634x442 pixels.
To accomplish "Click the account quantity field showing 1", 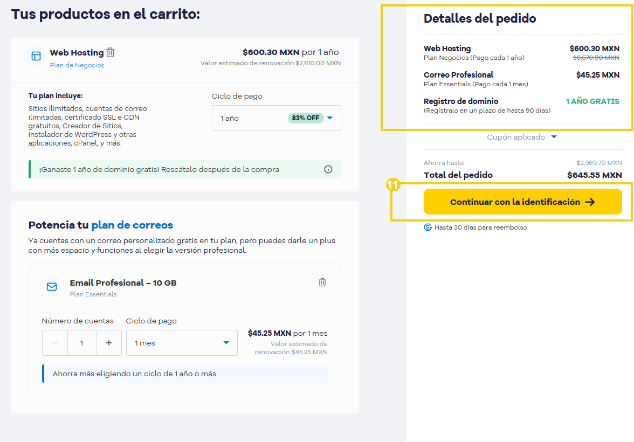I will coord(82,343).
